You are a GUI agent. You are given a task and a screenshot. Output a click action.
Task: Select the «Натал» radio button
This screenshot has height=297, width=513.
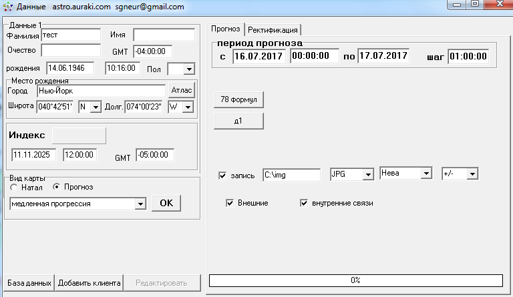[x=14, y=188]
